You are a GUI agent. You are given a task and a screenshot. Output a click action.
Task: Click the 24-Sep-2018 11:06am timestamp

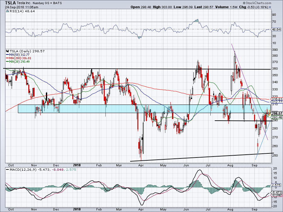tap(21, 7)
